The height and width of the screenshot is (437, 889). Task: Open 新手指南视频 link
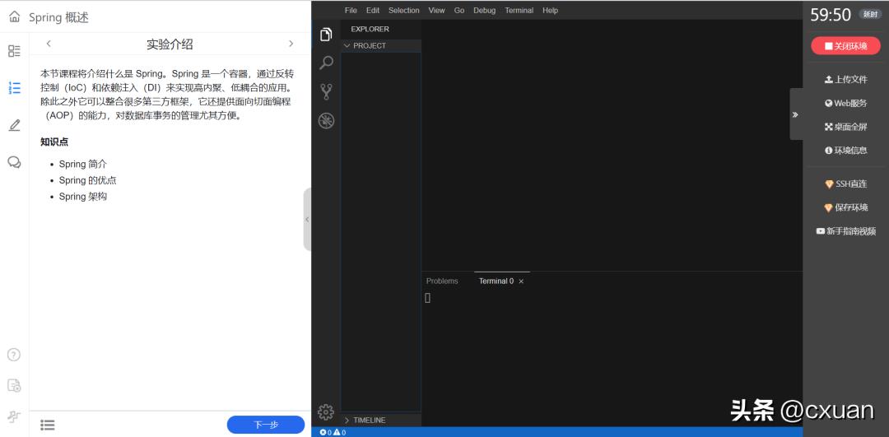pyautogui.click(x=846, y=231)
